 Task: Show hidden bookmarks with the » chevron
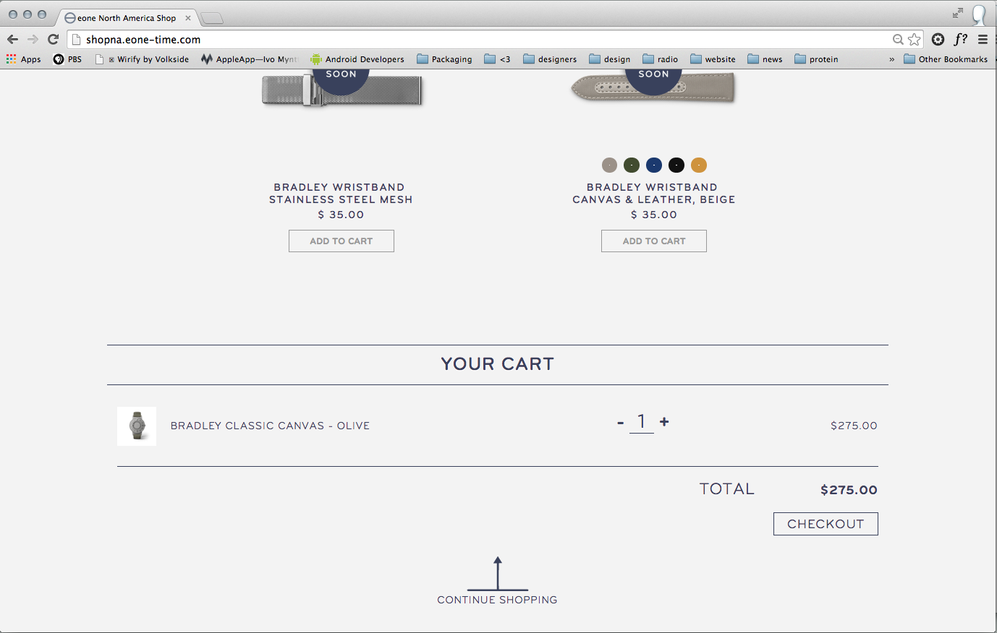(x=891, y=59)
